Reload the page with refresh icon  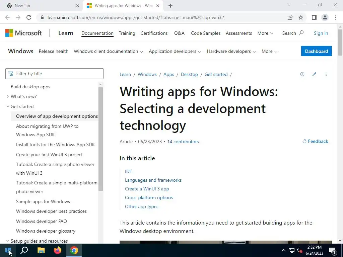click(29, 17)
